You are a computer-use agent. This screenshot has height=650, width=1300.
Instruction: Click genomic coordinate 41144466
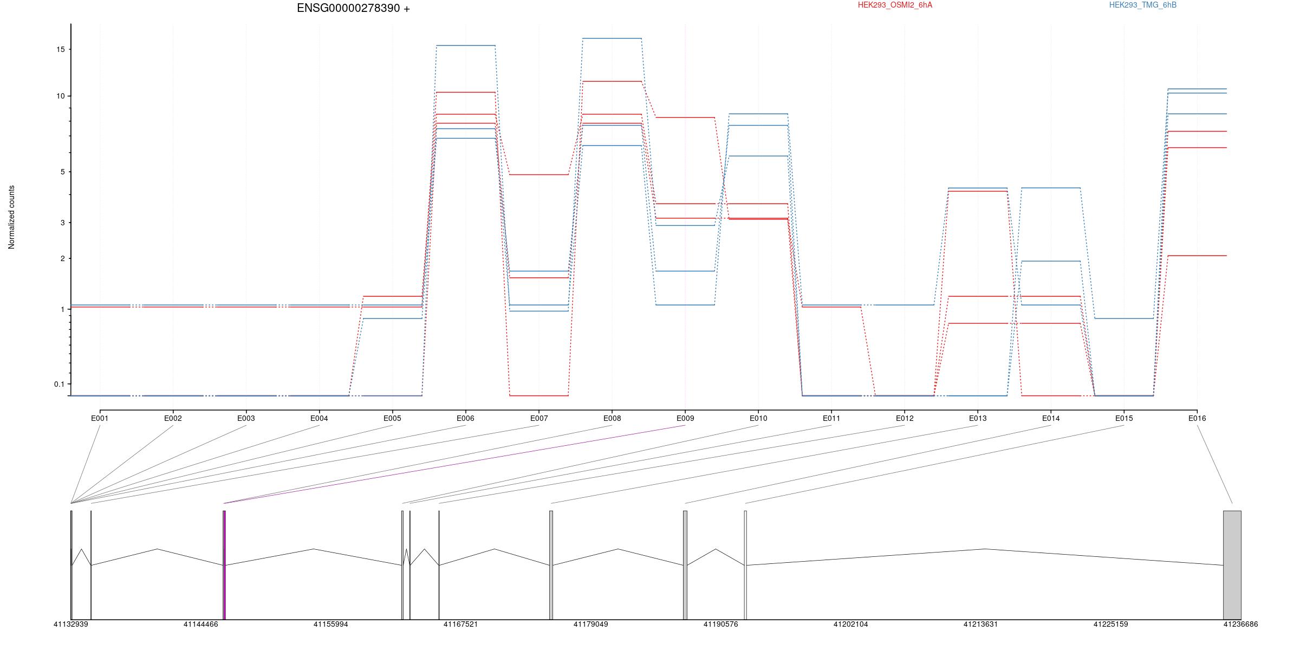tap(200, 624)
